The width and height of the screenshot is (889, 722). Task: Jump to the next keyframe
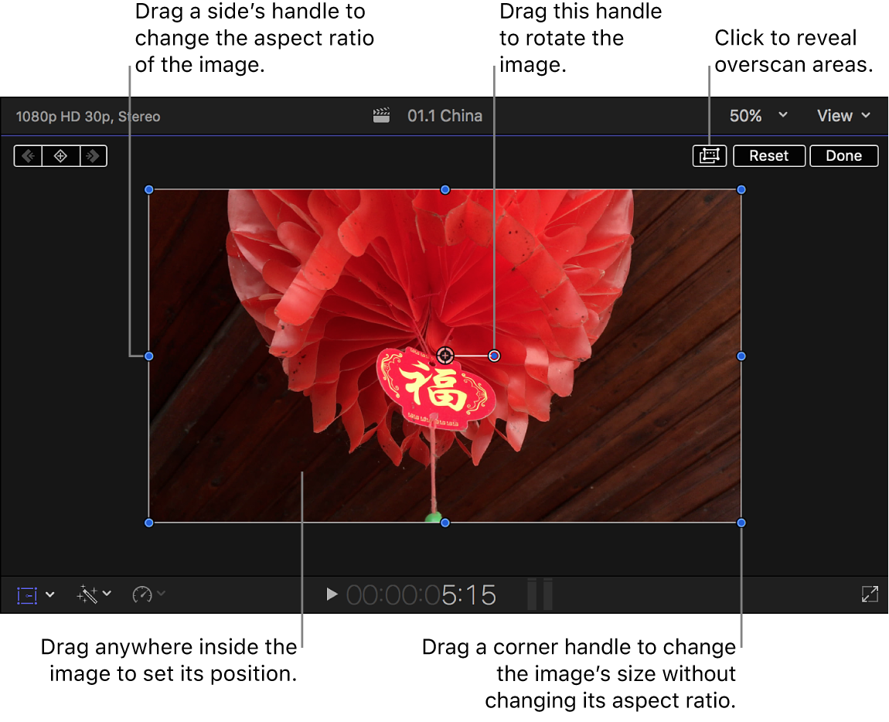tap(93, 155)
